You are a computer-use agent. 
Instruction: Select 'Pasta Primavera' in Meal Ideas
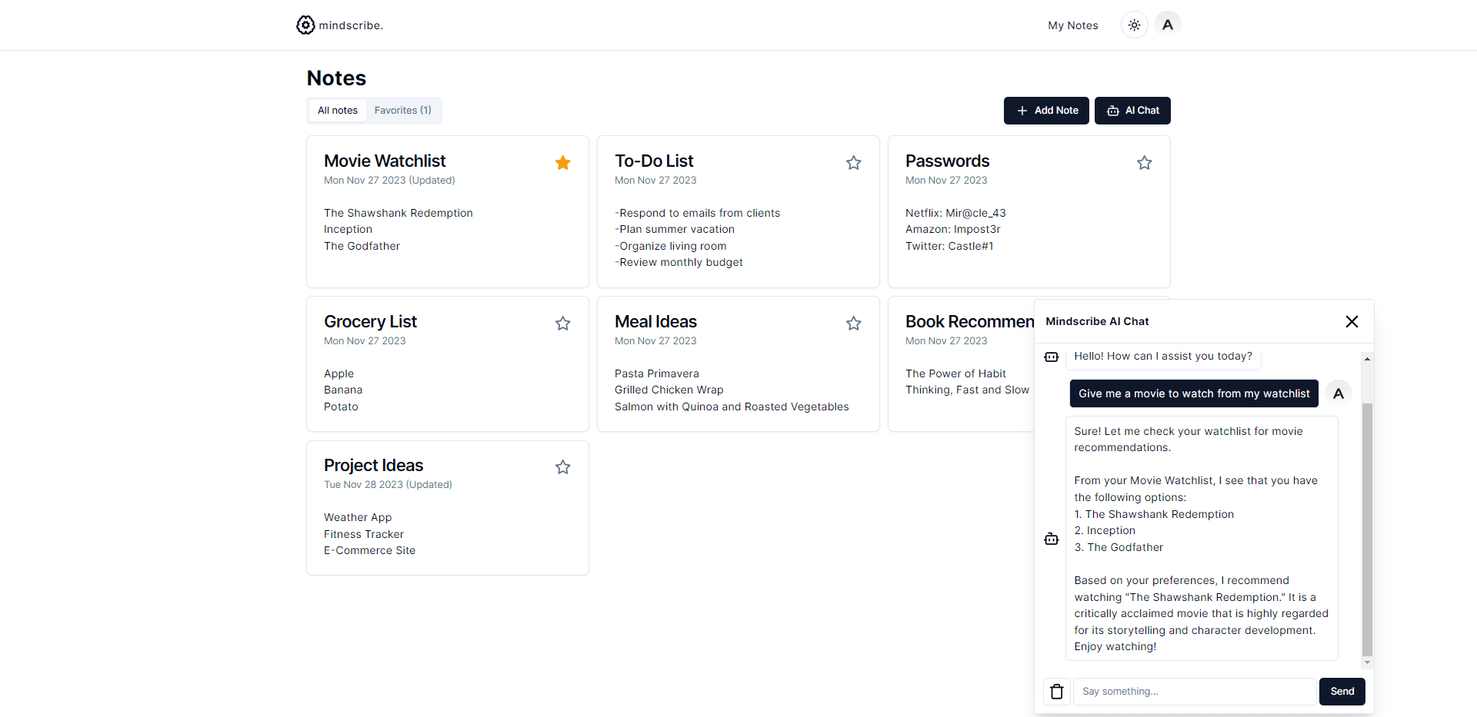pos(657,373)
